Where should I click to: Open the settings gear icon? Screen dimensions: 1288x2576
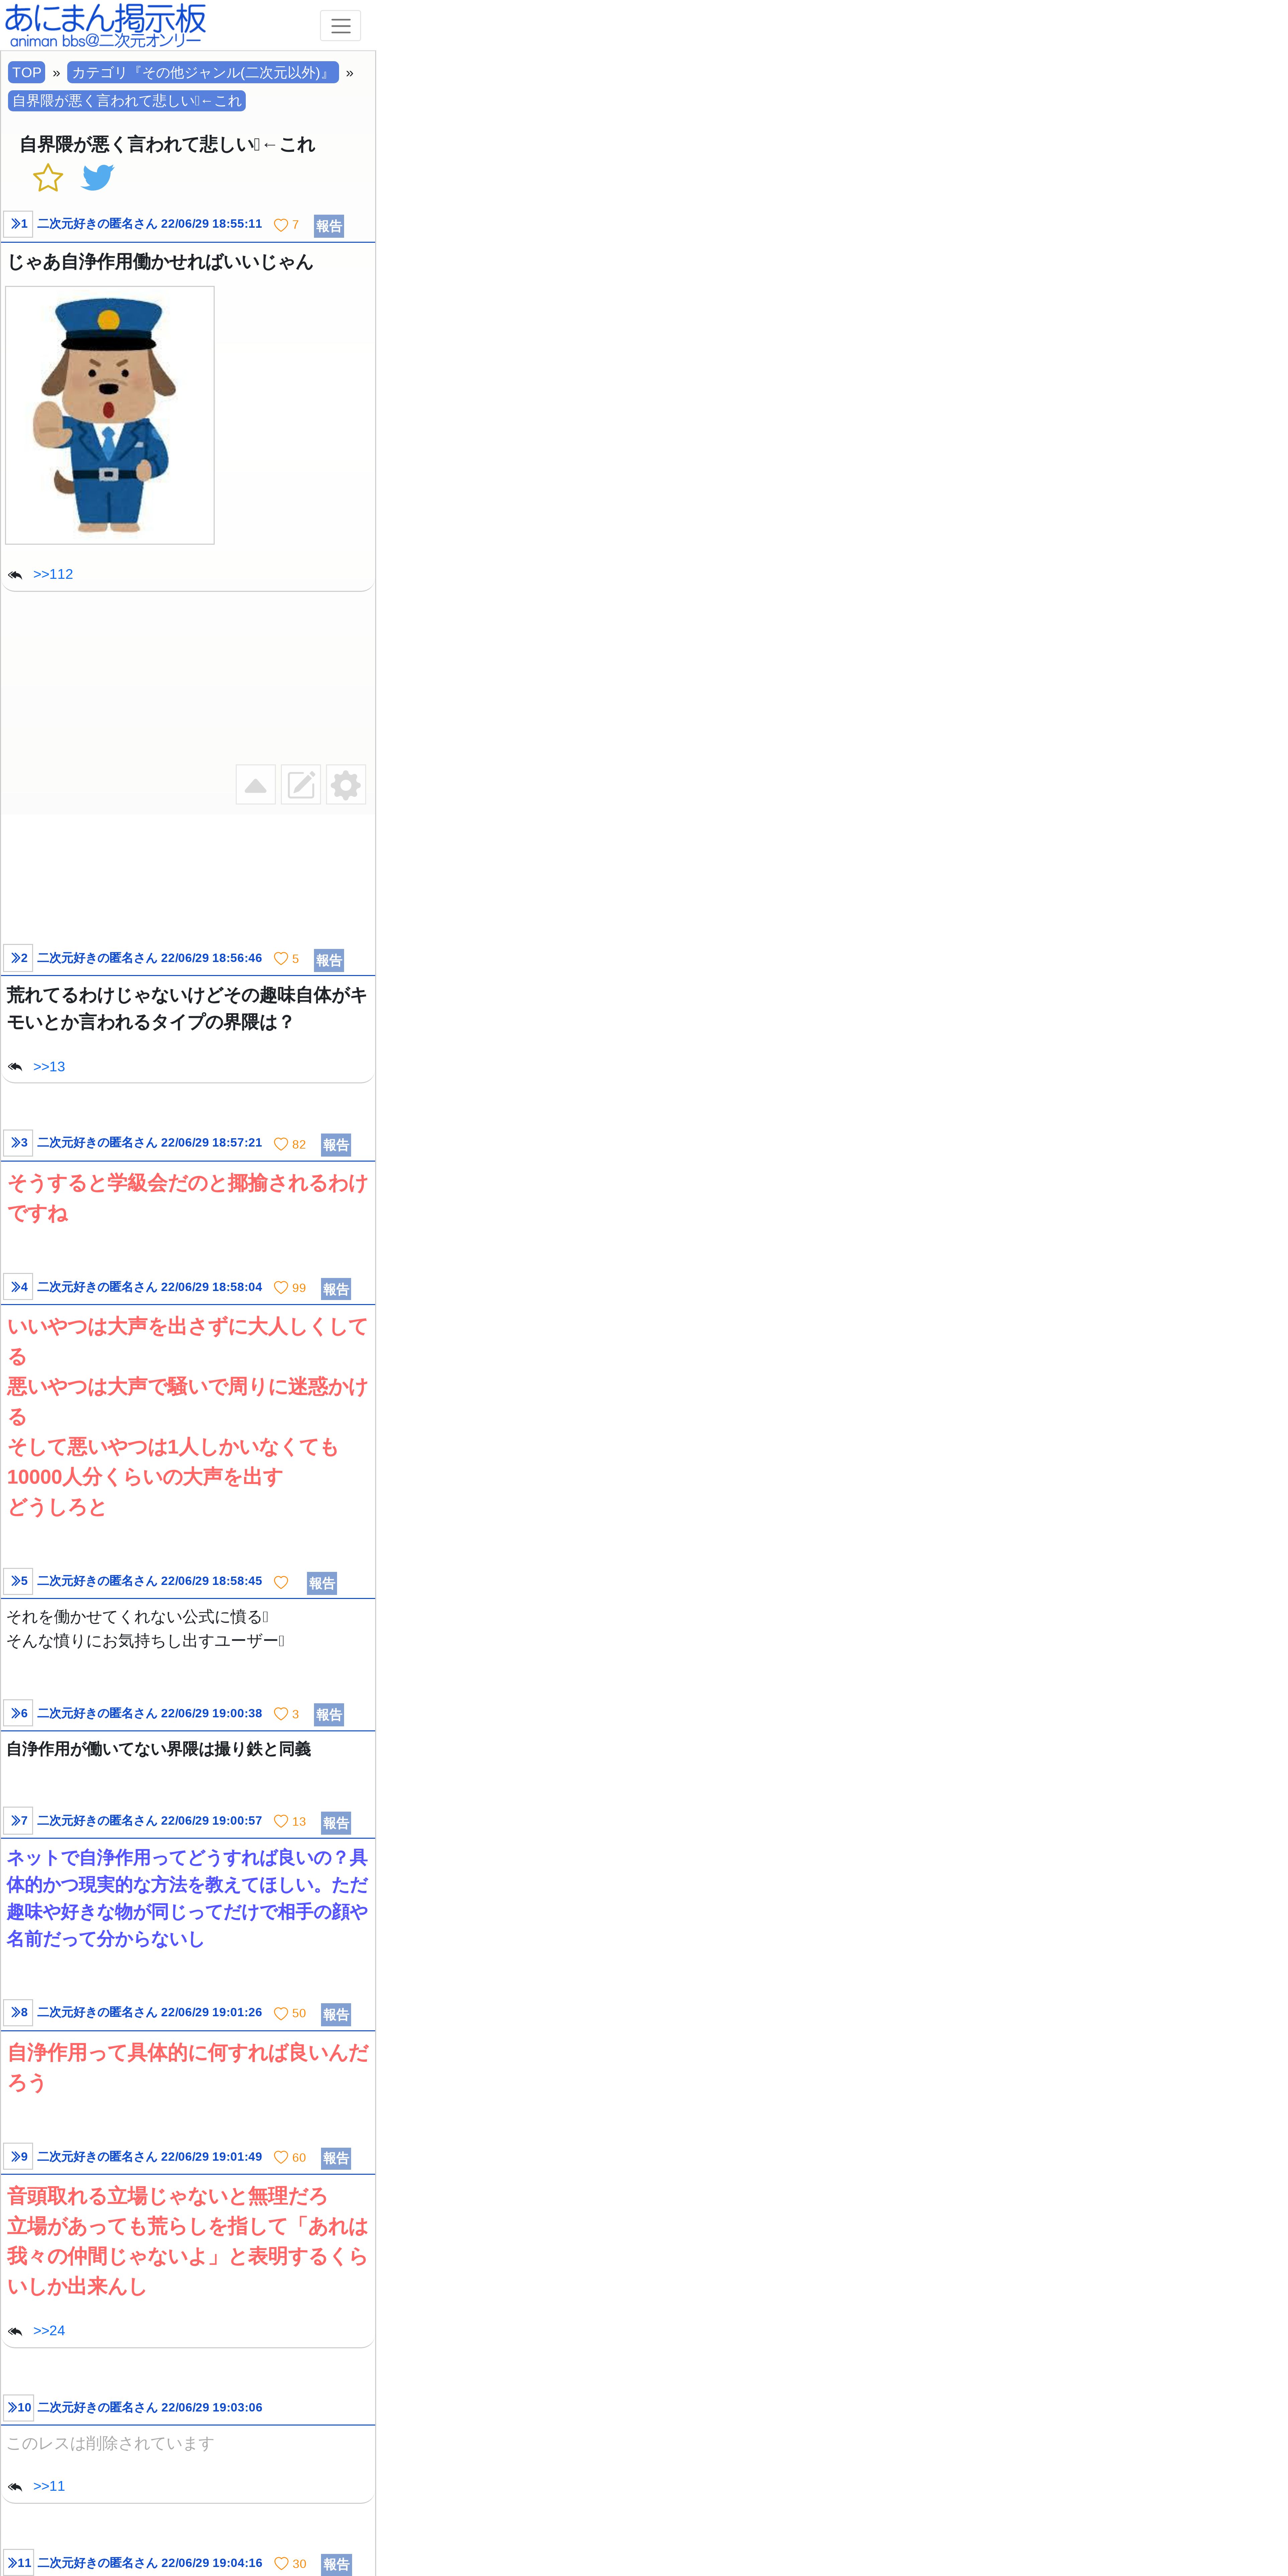[x=346, y=785]
